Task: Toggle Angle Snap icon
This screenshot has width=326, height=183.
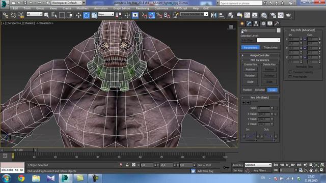Action: (152, 15)
